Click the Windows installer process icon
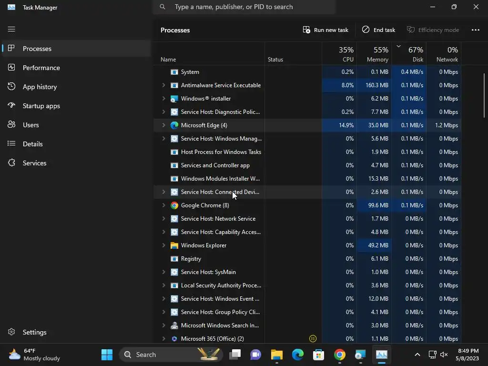The height and width of the screenshot is (366, 488). [x=174, y=99]
